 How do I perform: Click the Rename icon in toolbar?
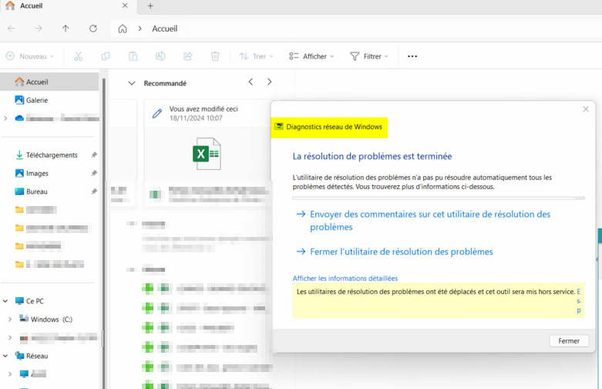[160, 56]
